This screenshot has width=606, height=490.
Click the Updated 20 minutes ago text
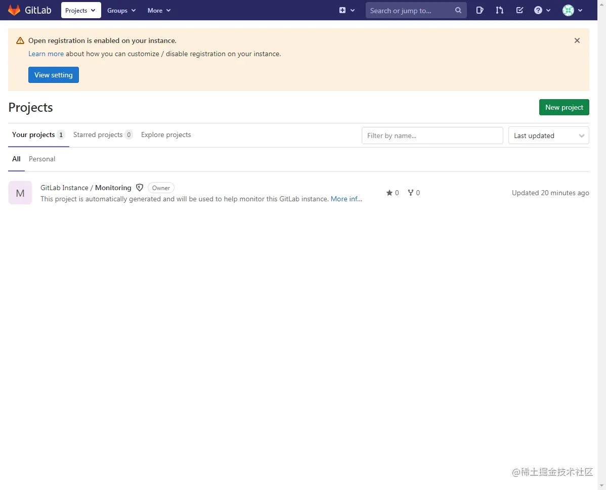click(x=550, y=193)
